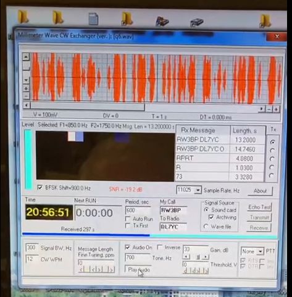Disable the Audio On checkbox

(x=128, y=247)
